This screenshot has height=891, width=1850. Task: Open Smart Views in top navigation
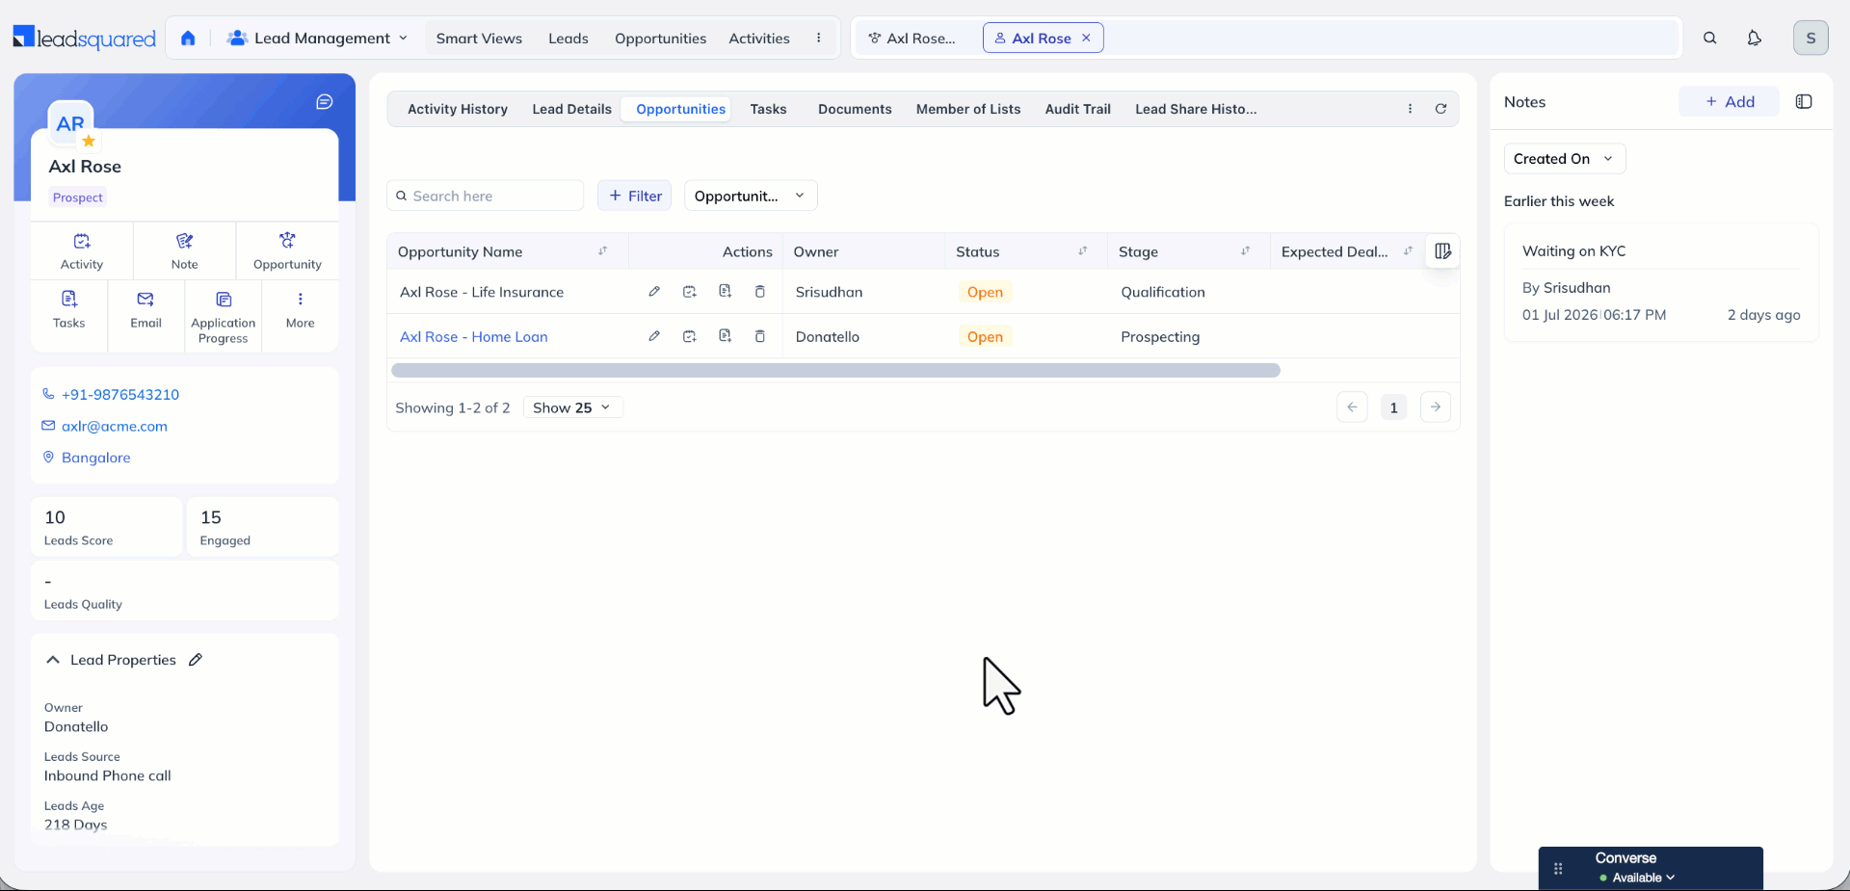pyautogui.click(x=479, y=39)
